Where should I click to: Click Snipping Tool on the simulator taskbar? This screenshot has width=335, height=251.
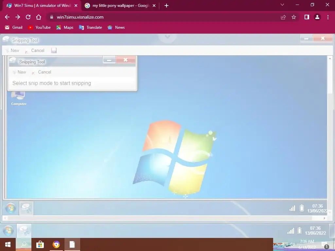pyautogui.click(x=24, y=231)
